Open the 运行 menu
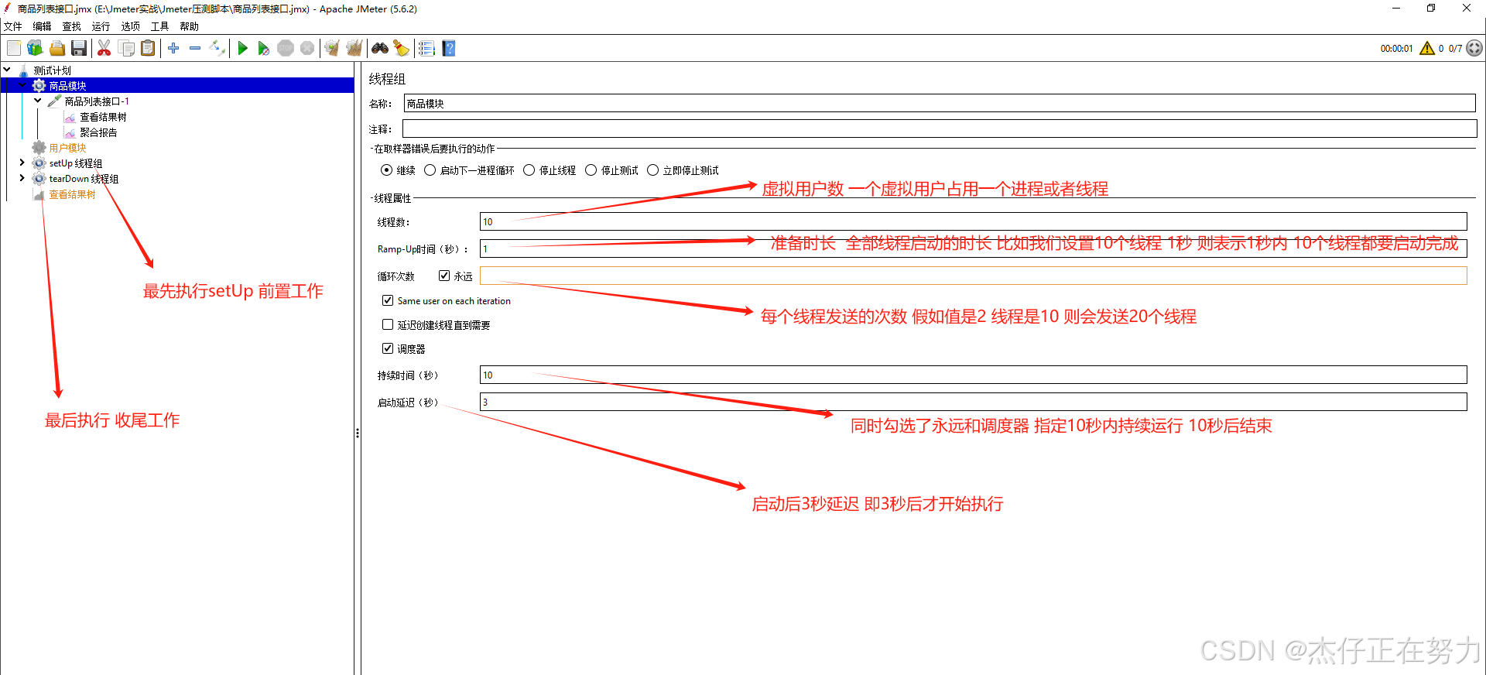 [x=101, y=26]
